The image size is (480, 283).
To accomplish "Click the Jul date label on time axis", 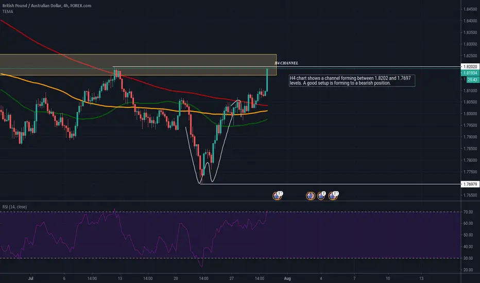I will coord(30,278).
